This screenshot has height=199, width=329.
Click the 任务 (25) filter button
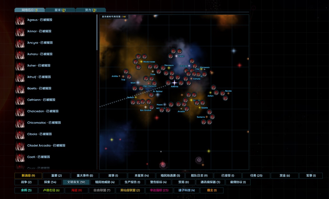256,176
